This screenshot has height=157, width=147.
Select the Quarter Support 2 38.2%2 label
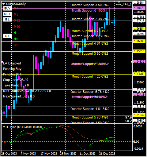(90, 19)
